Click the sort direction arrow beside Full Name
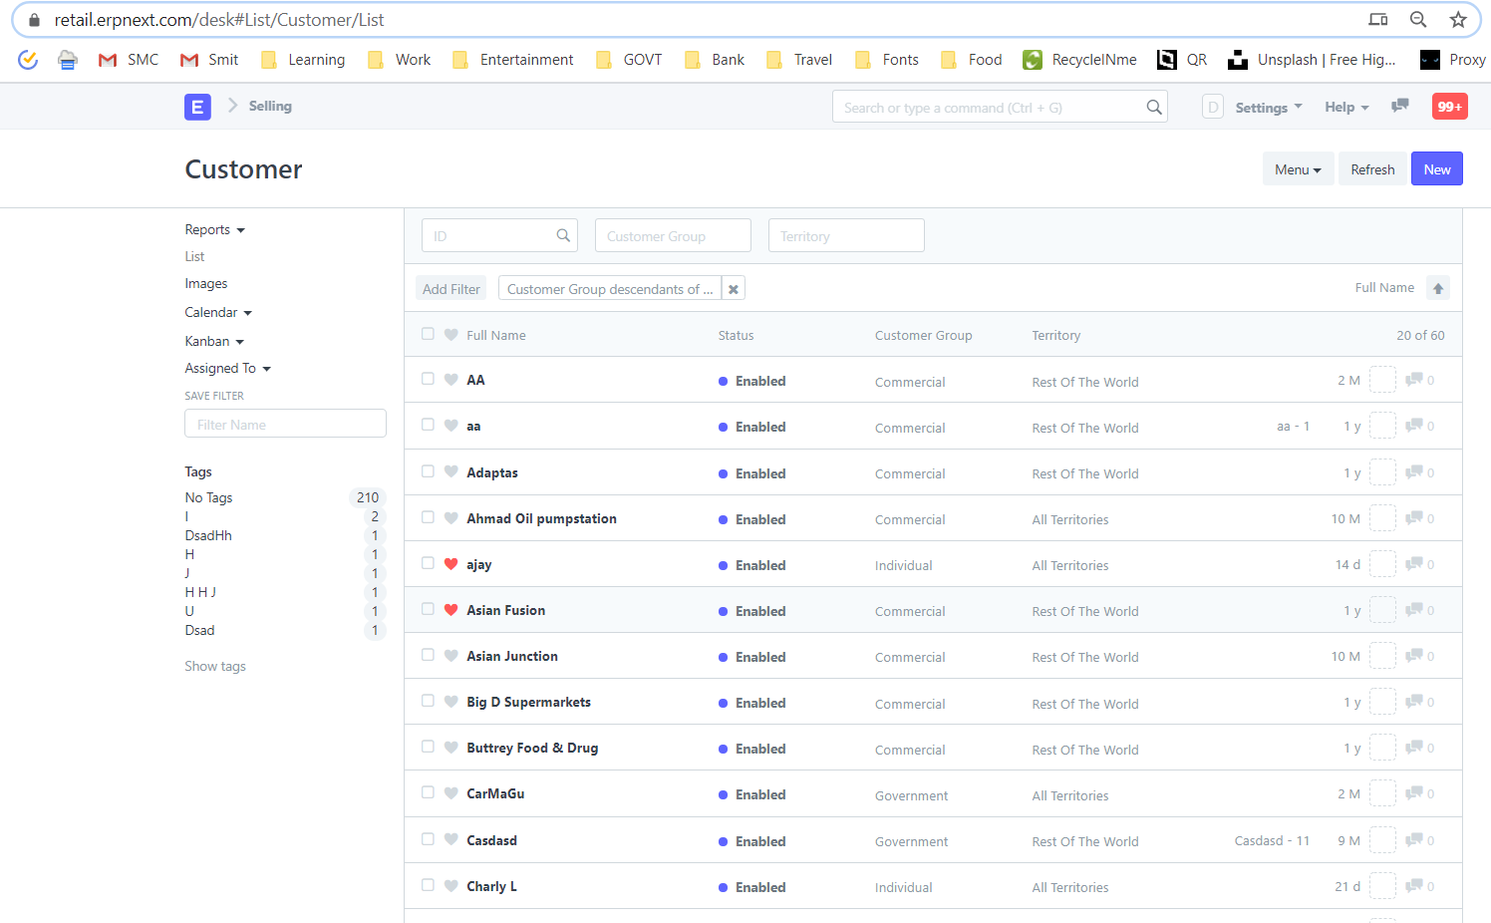The width and height of the screenshot is (1491, 923). tap(1437, 287)
